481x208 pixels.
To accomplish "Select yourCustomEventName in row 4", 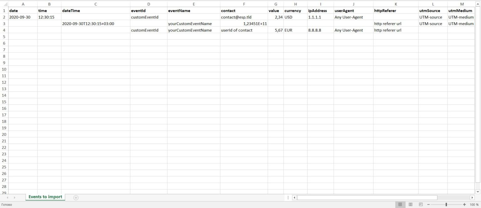I will pyautogui.click(x=194, y=30).
